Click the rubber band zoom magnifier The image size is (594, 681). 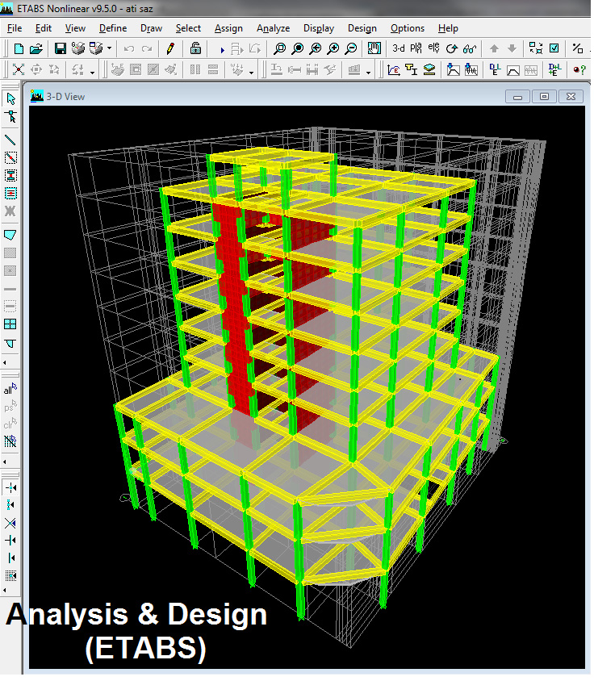click(279, 48)
